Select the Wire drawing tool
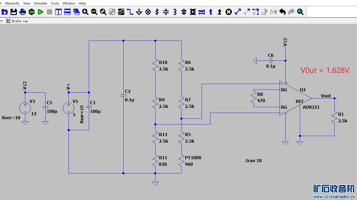Viewport: 357px width, 200px height. click(130, 12)
